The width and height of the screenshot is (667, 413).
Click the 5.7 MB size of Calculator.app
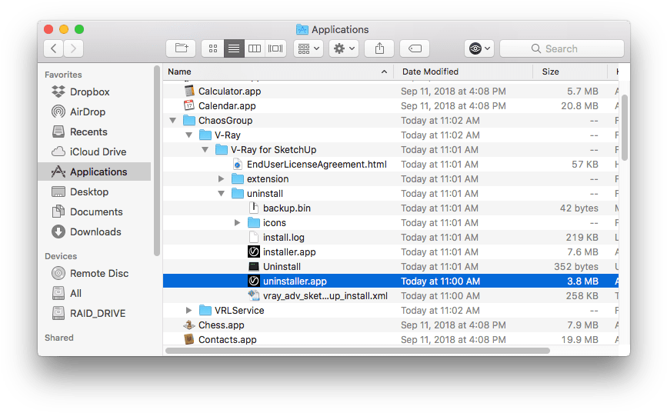click(582, 91)
